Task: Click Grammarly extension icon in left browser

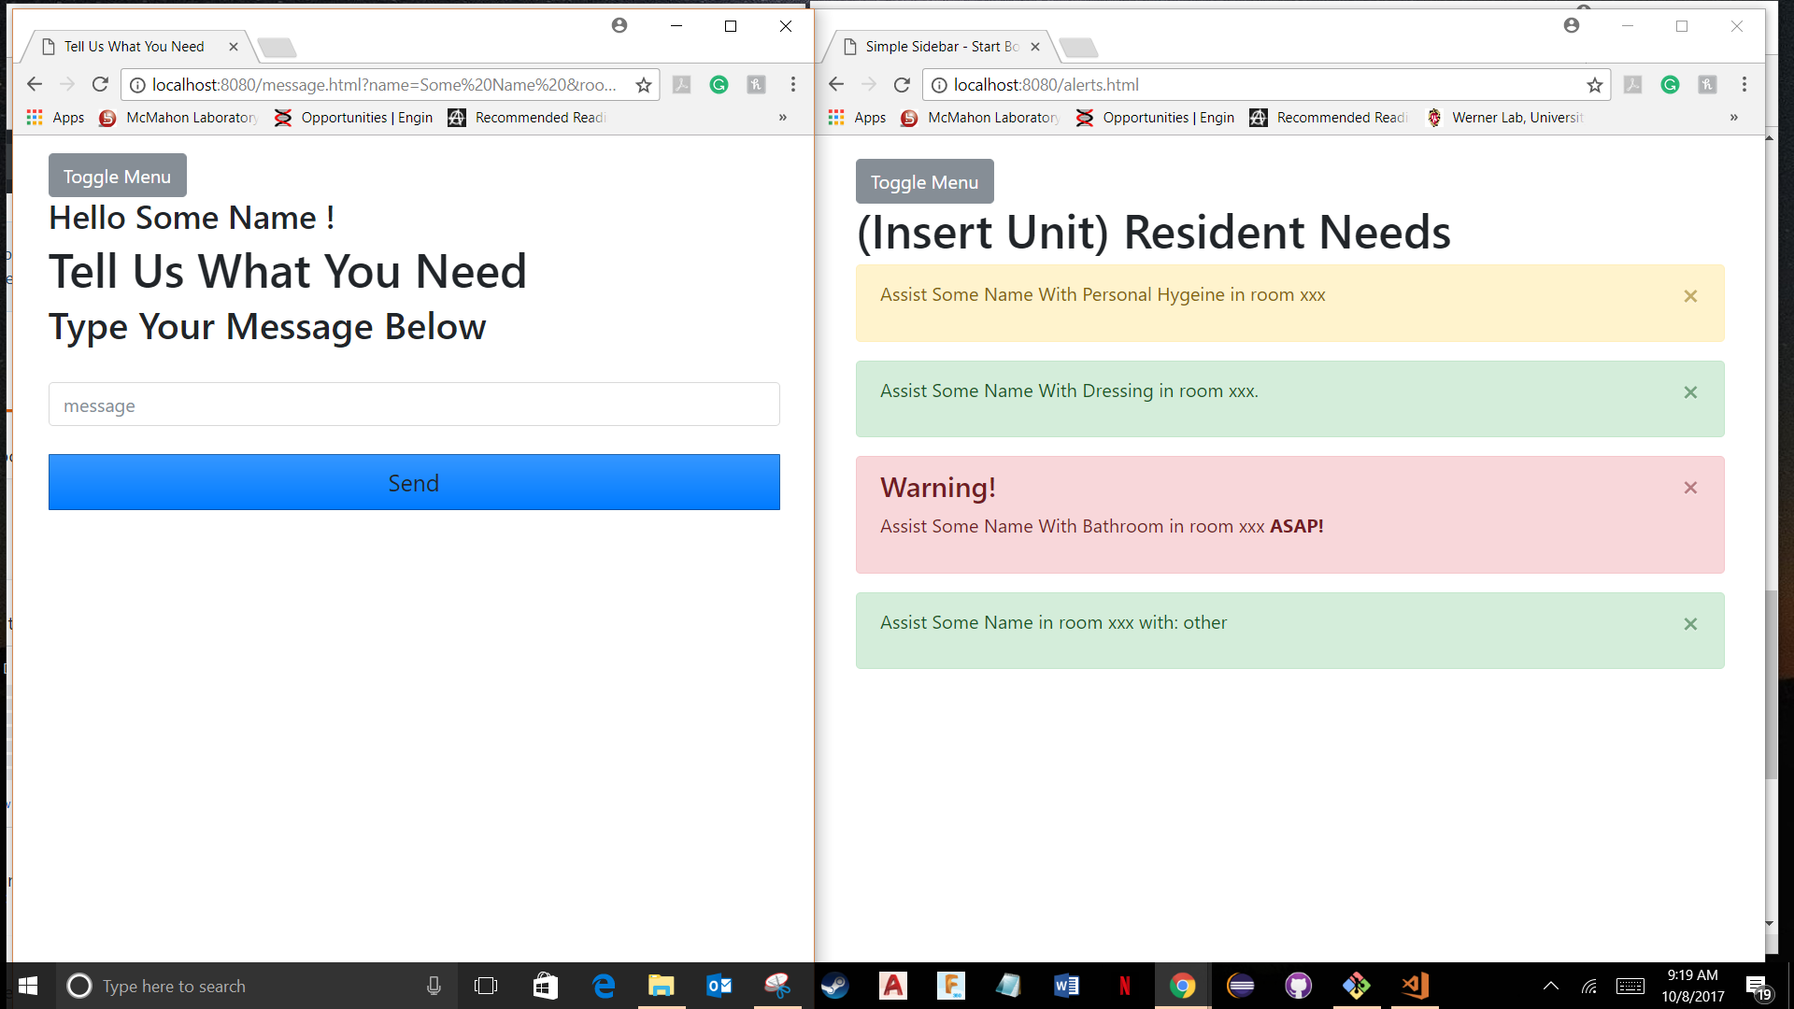Action: pyautogui.click(x=719, y=85)
